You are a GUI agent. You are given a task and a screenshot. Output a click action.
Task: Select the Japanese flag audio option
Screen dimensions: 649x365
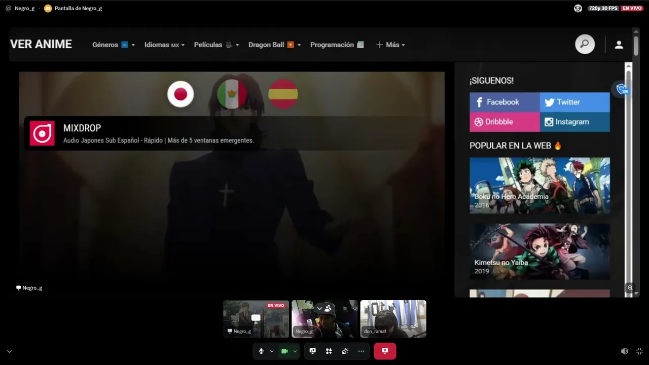coord(181,94)
